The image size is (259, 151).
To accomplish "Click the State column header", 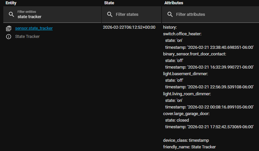I will (x=109, y=3).
